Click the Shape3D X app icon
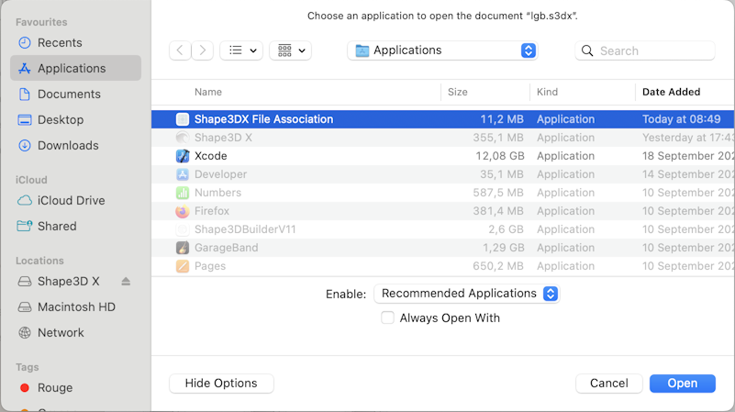 [183, 138]
